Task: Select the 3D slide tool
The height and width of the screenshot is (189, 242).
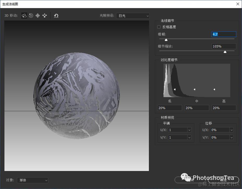Action: tap(45, 16)
